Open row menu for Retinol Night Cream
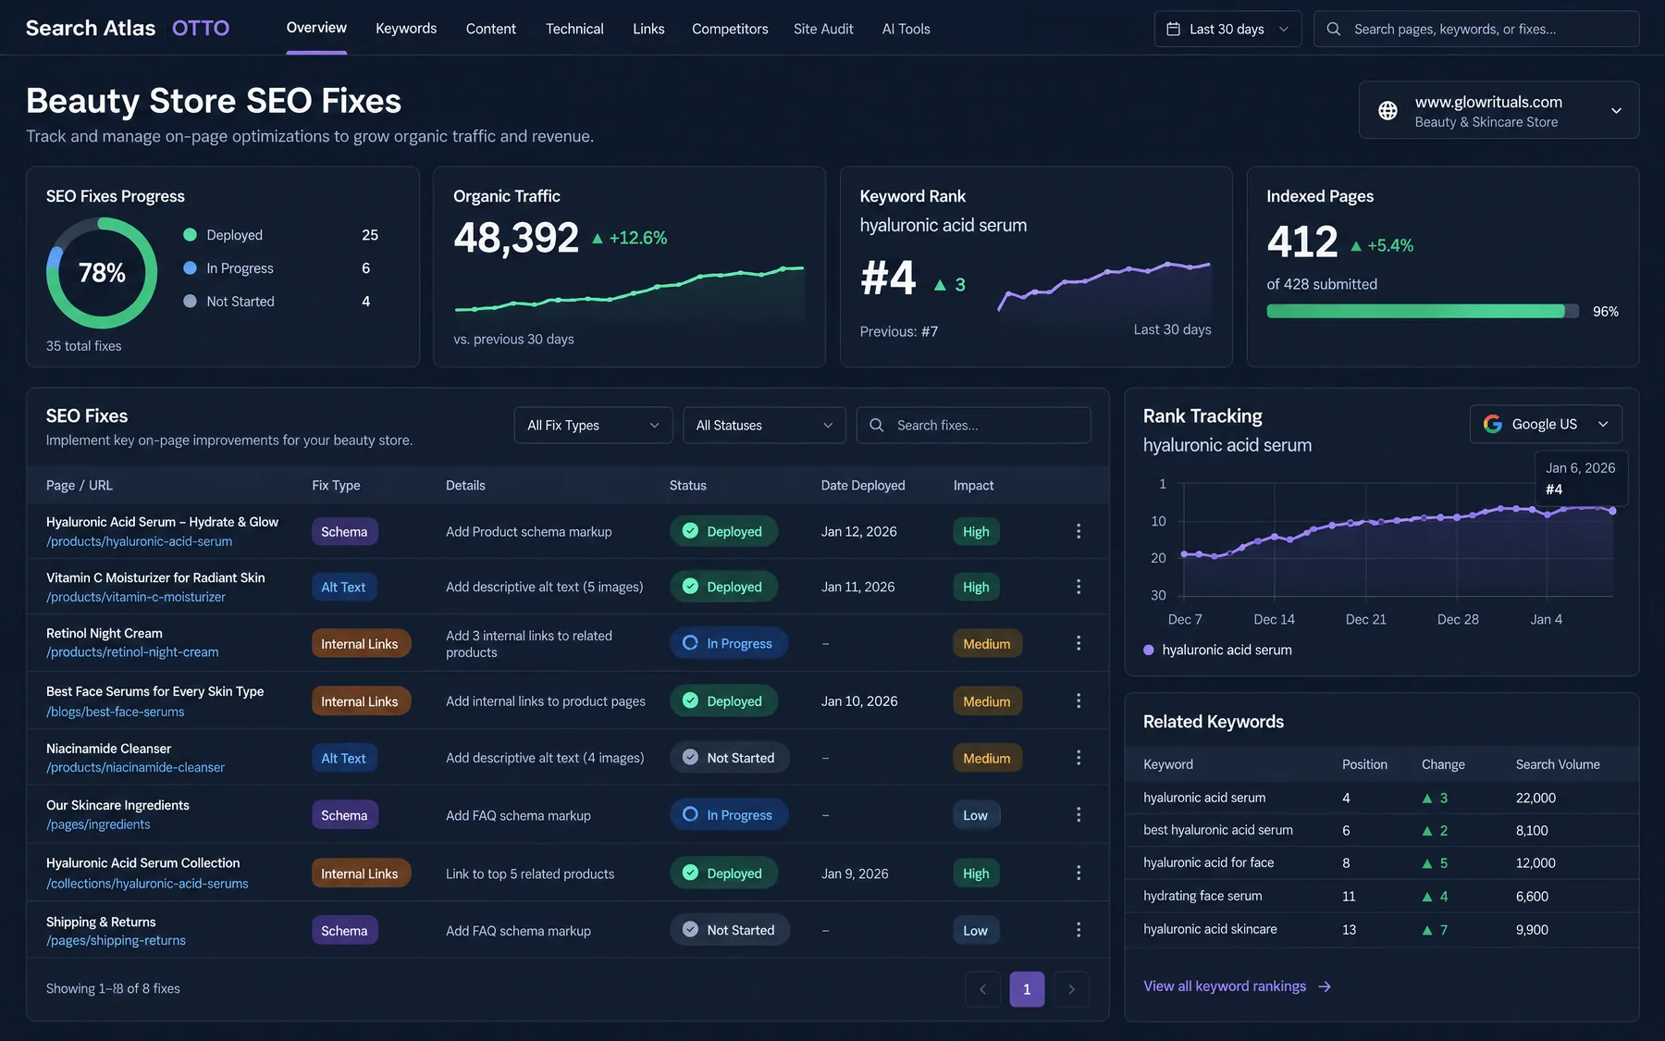The width and height of the screenshot is (1665, 1041). click(x=1078, y=643)
